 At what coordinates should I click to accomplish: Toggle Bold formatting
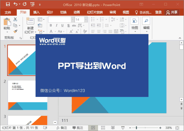coord(51,26)
